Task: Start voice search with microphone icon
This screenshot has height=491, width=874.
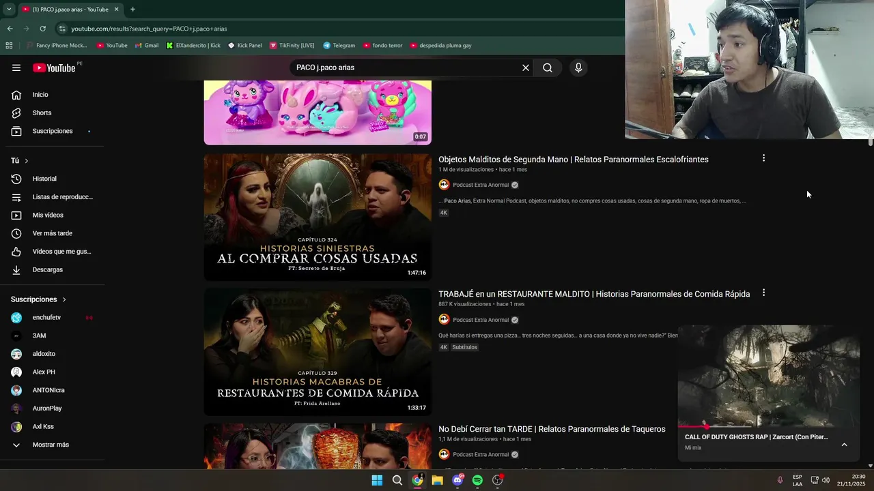Action: pos(578,68)
